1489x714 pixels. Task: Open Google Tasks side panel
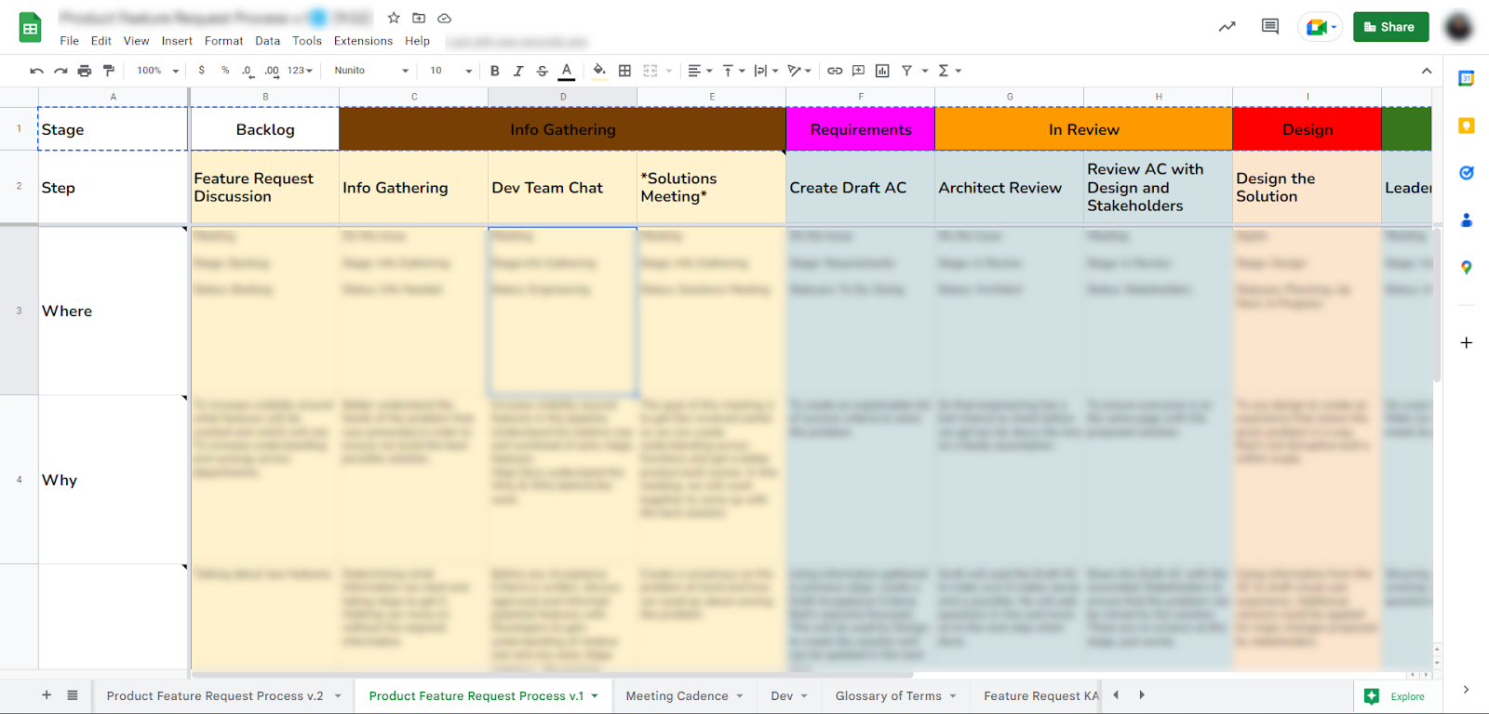1467,173
